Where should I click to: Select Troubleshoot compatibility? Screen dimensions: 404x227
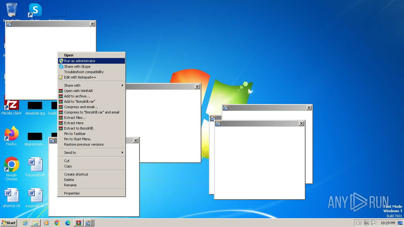tap(92, 72)
